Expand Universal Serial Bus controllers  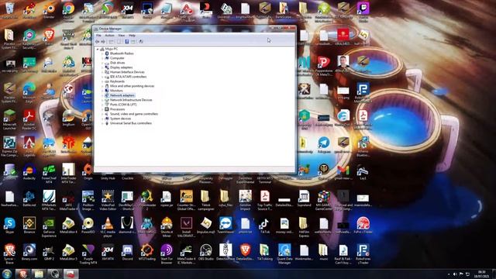[x=102, y=123]
